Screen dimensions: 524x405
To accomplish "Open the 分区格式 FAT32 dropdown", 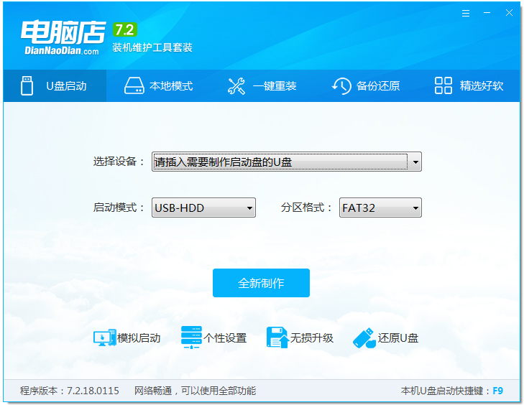I will pyautogui.click(x=380, y=208).
